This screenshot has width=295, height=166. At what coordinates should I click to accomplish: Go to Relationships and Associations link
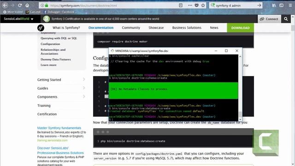(53, 52)
